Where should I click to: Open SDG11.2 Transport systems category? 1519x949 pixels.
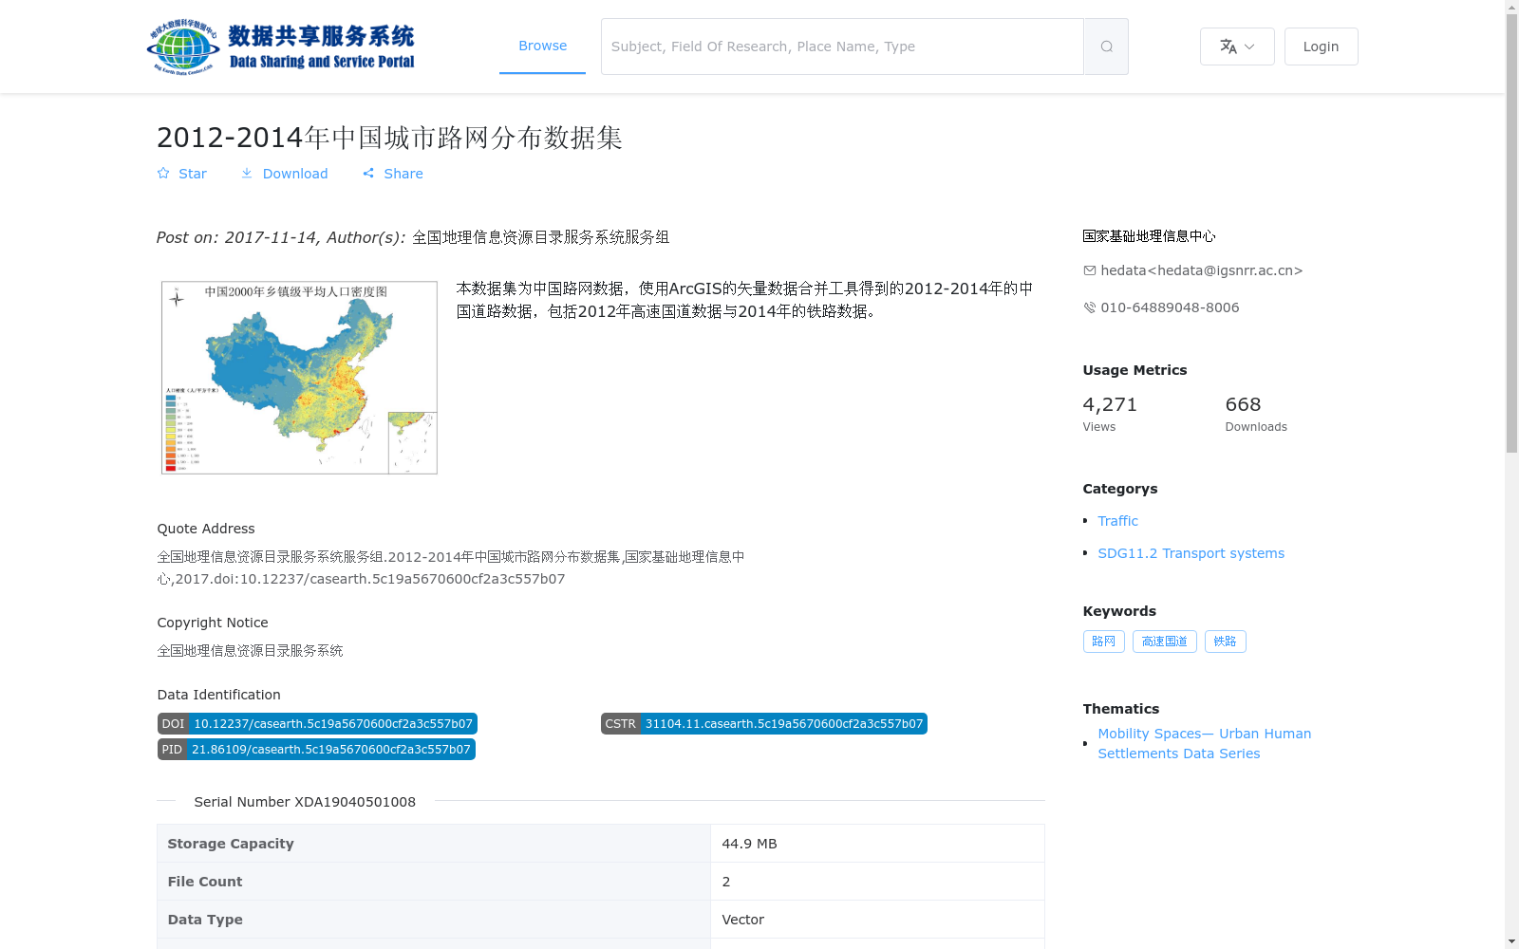[1191, 553]
